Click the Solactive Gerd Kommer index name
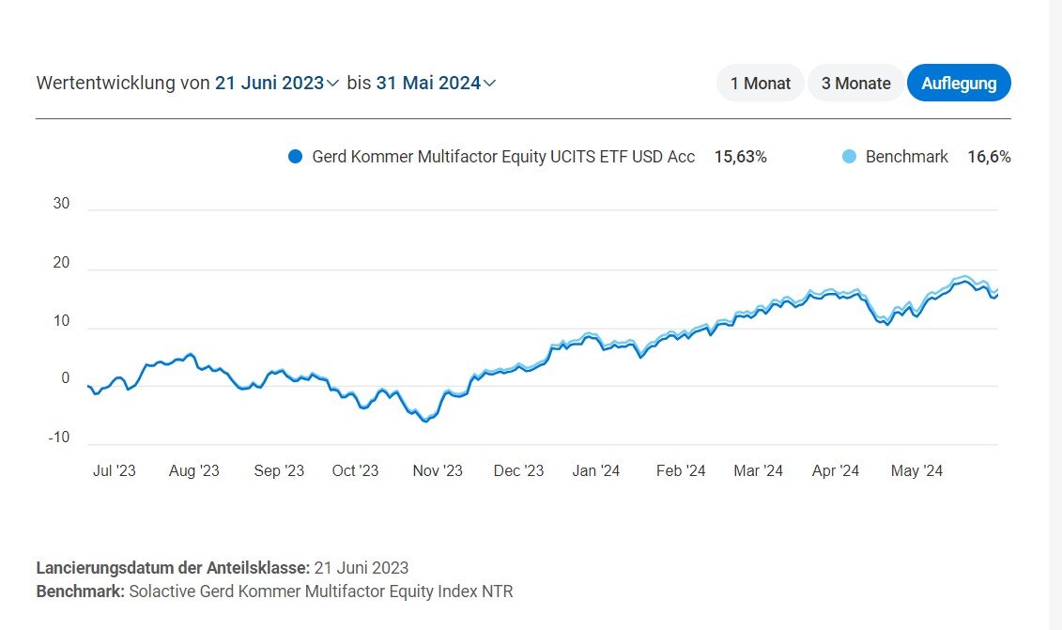 click(x=321, y=592)
